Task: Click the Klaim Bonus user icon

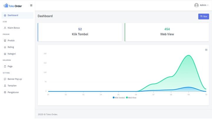Action: pyautogui.click(x=5, y=28)
